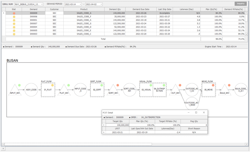The width and height of the screenshot is (250, 152).
Task: Select the INPUT_WH warehouse triangle node
Action: (x=15, y=90)
